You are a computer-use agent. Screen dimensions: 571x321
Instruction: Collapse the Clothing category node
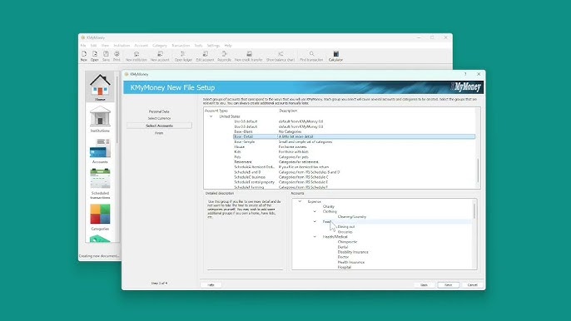coord(315,211)
